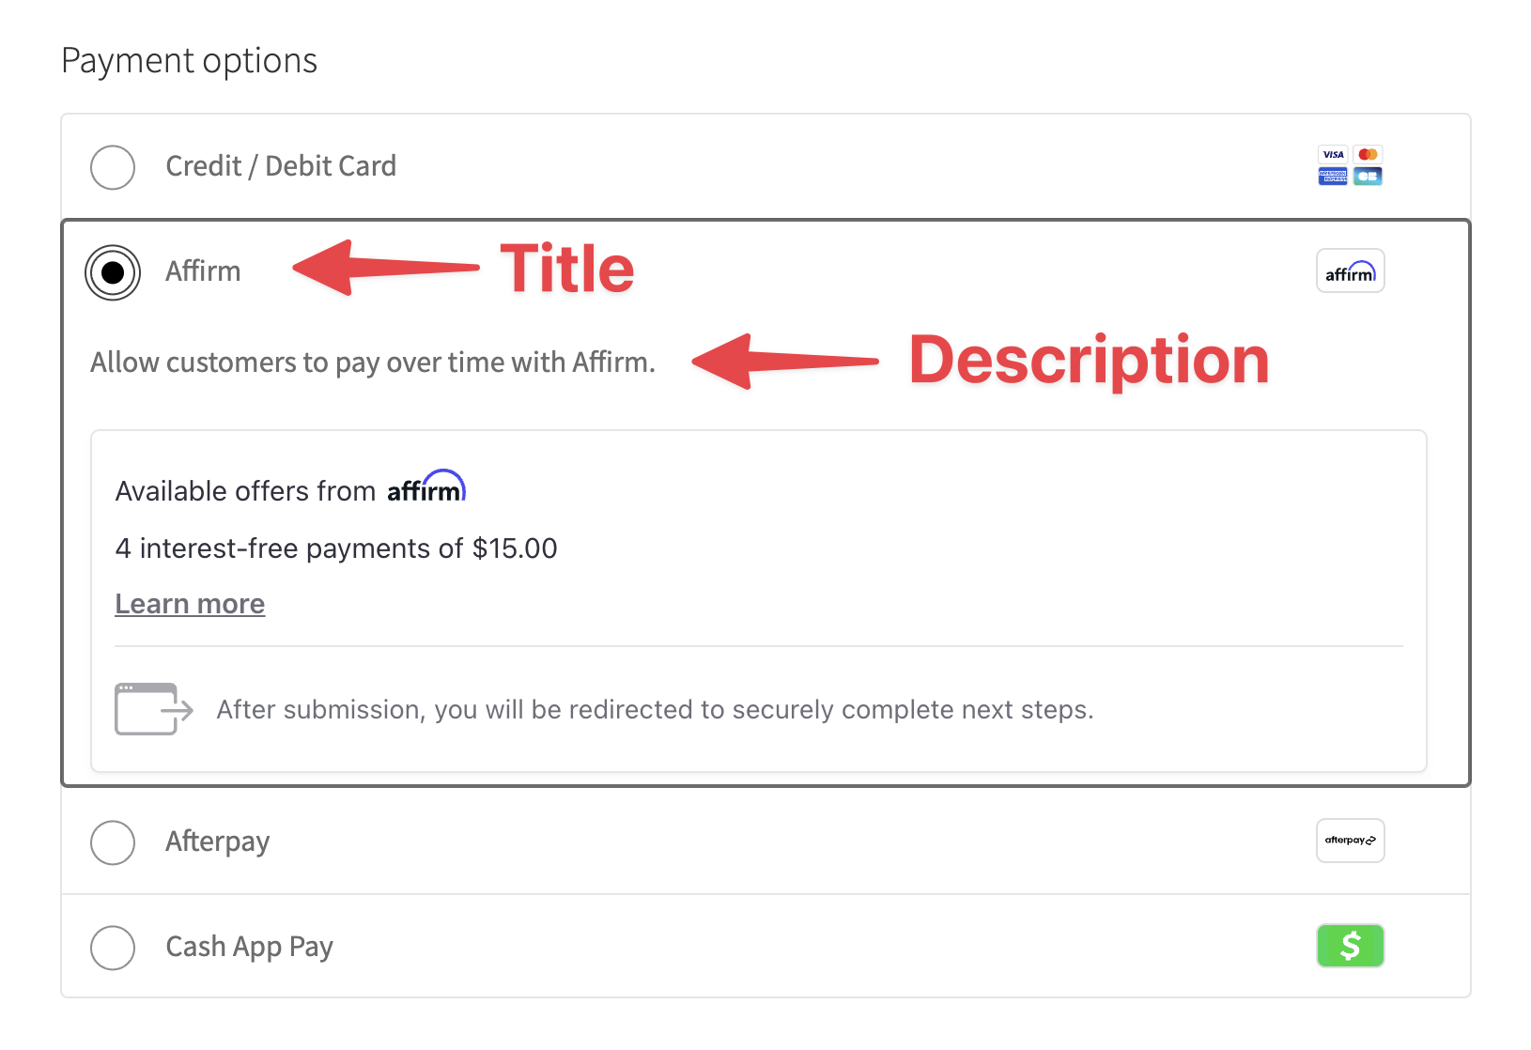Screen dimensions: 1531x1050
Task: Click the green Cash App Pay icon
Action: tap(1350, 946)
